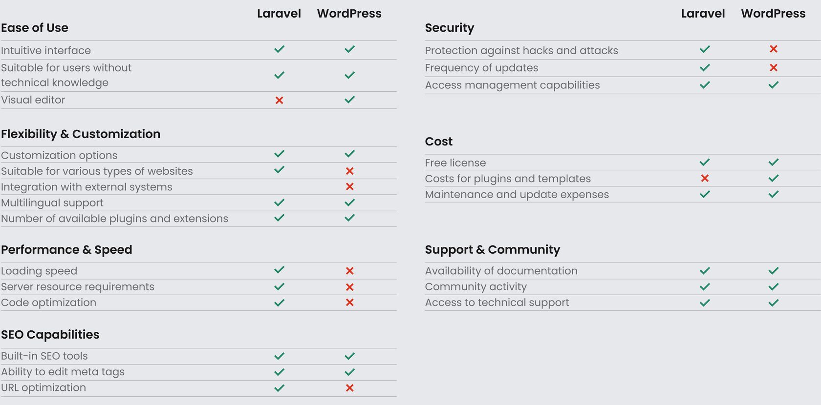Image resolution: width=821 pixels, height=405 pixels.
Task: Click WordPress cross for Protection against hacks
Action: (773, 49)
